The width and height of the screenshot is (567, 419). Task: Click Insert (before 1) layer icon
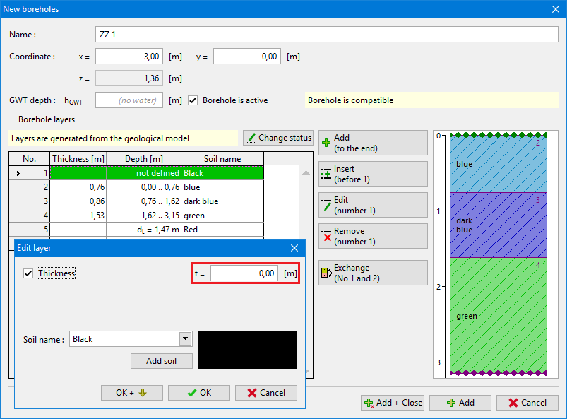[x=326, y=175]
